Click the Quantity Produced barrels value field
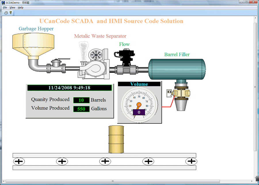The image size is (259, 185). pos(81,100)
